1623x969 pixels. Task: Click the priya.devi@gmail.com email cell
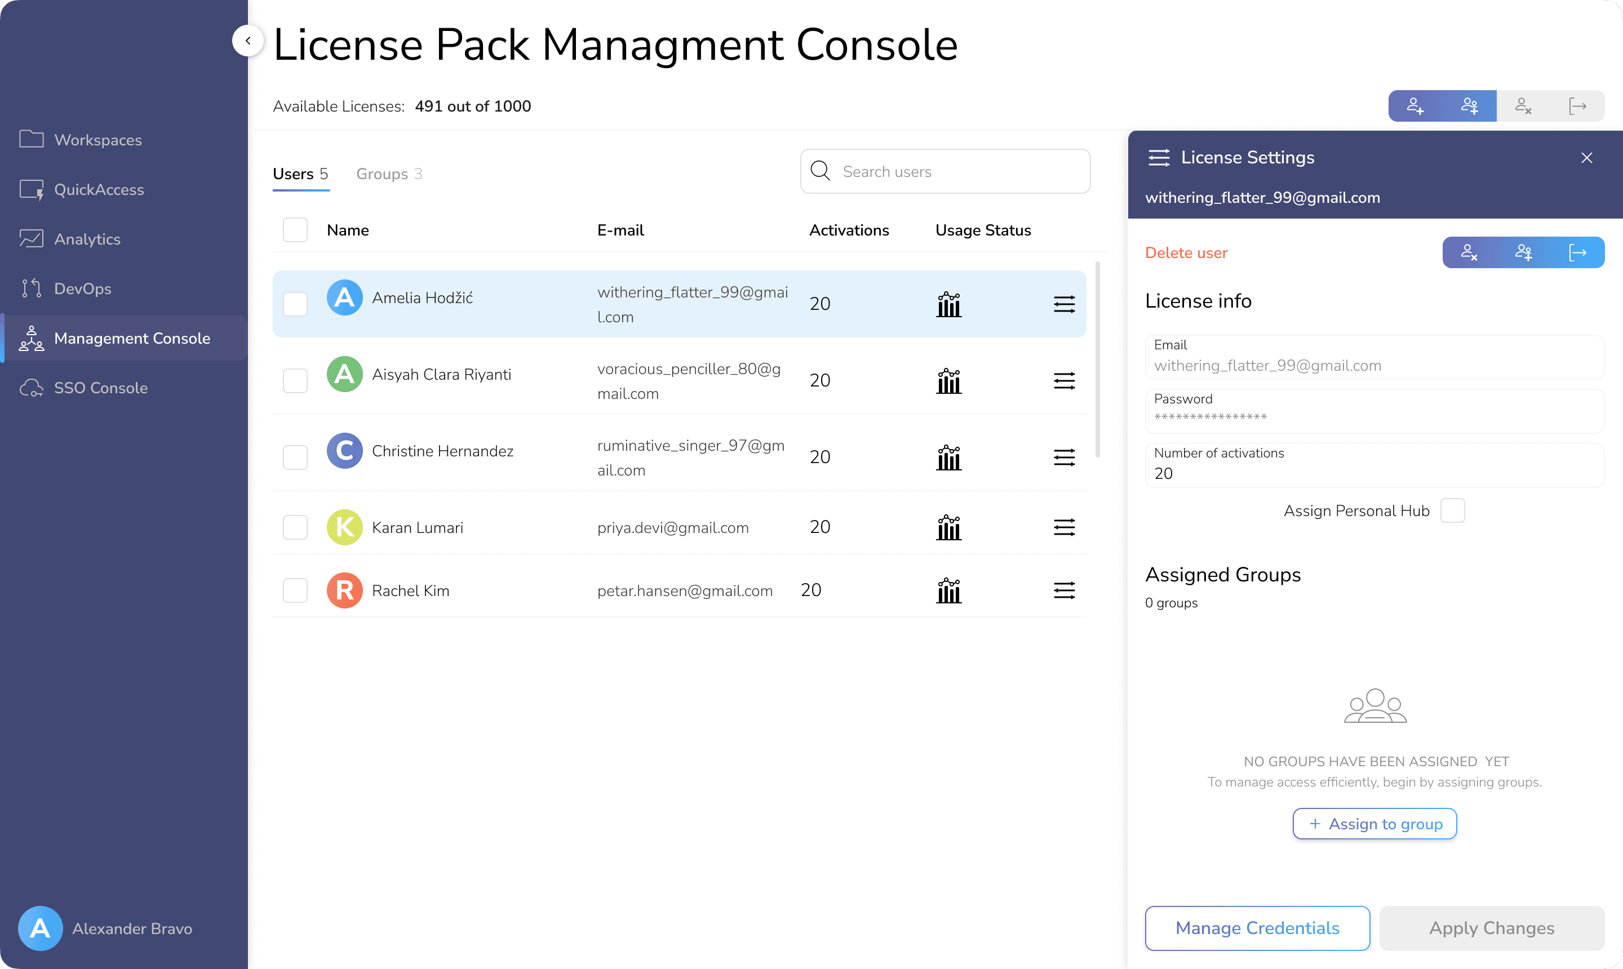pyautogui.click(x=673, y=527)
